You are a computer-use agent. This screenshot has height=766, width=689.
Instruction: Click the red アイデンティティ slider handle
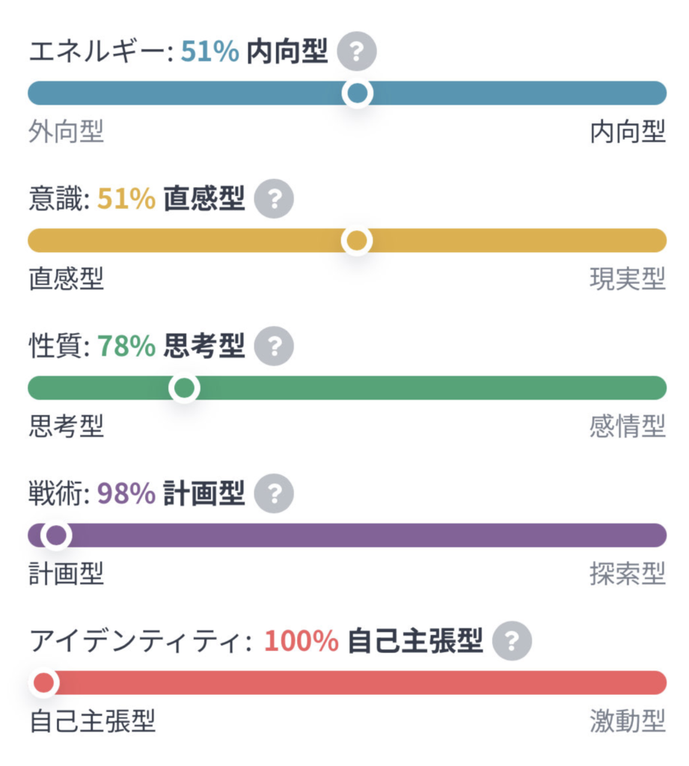coord(44,683)
